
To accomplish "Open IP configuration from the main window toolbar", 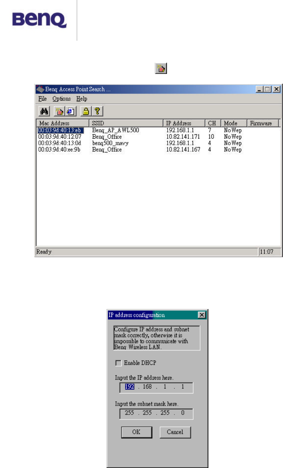I will pos(59,111).
